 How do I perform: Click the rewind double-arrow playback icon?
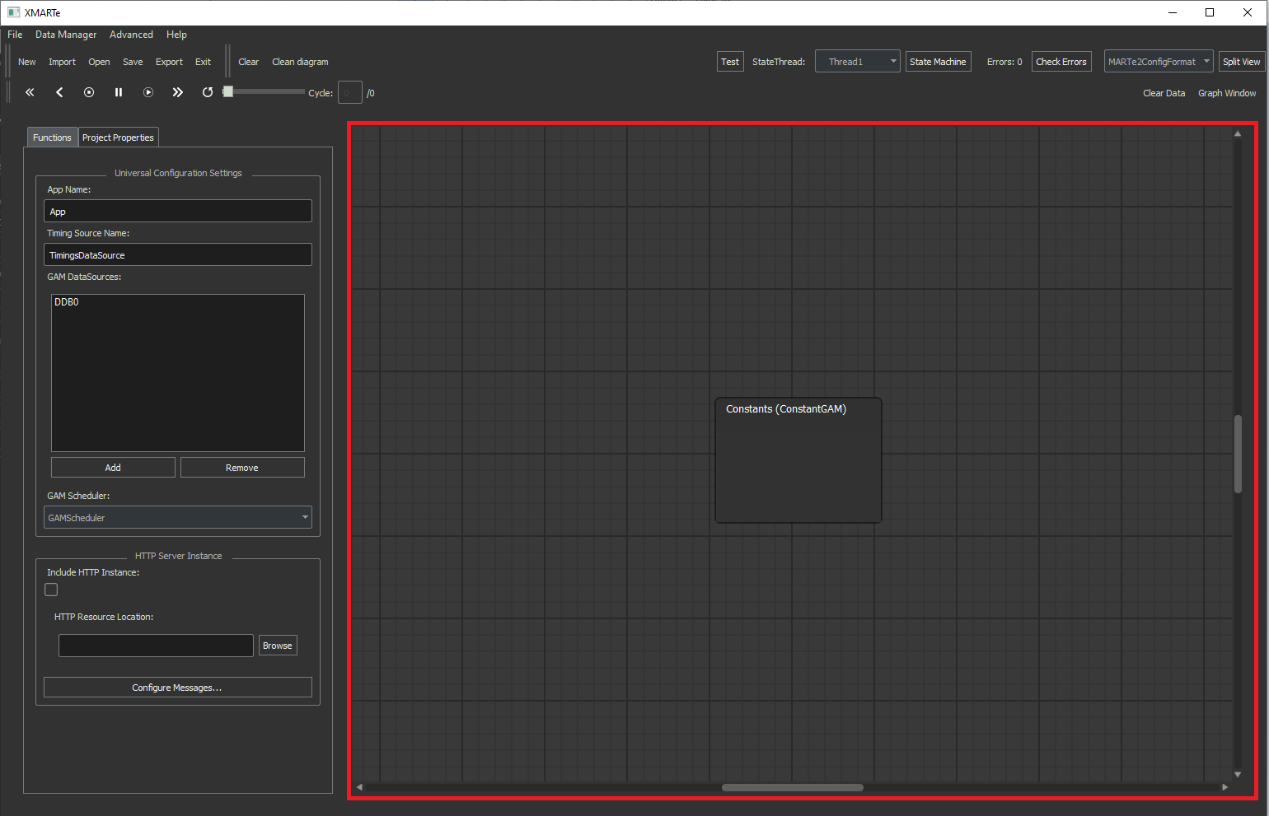pos(30,92)
